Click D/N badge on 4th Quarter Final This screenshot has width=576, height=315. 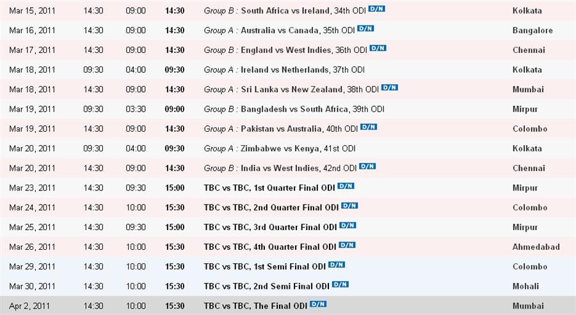coord(347,245)
